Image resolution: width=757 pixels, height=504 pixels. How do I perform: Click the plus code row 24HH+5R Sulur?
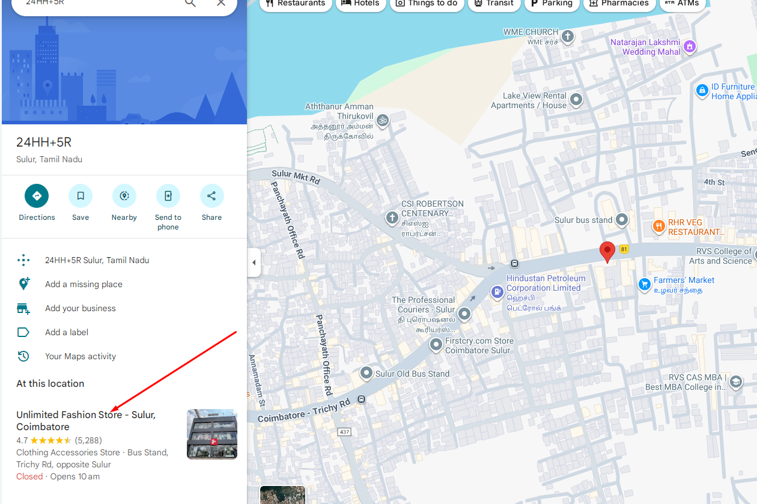click(124, 260)
